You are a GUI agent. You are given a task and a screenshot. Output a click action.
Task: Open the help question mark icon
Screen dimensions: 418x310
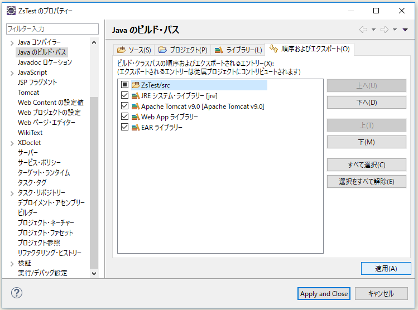(17, 293)
